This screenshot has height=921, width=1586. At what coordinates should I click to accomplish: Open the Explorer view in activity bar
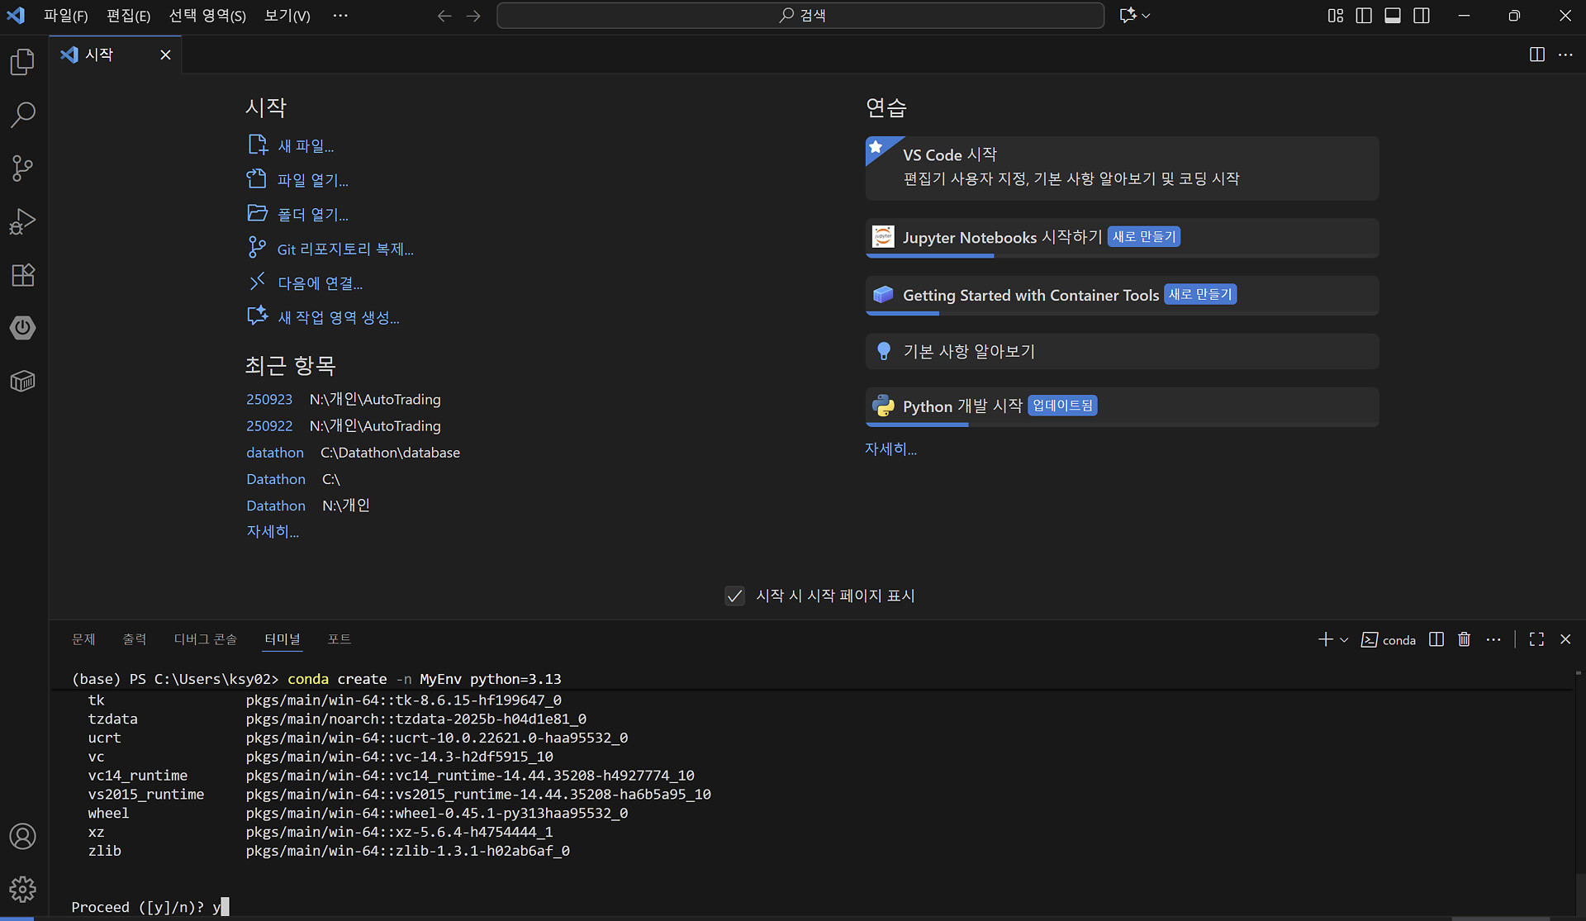[22, 62]
